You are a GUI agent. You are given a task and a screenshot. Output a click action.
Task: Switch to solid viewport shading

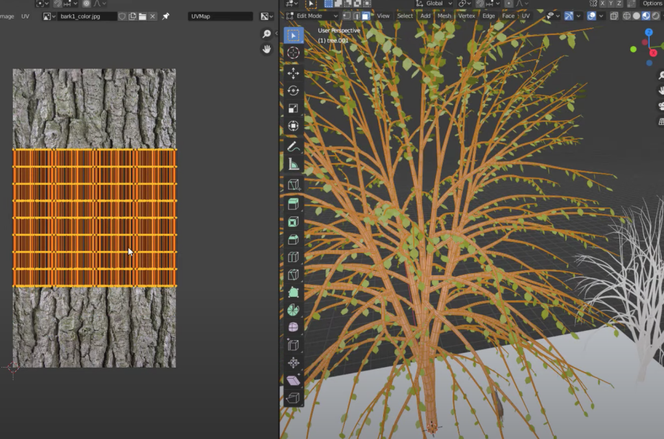pos(637,16)
